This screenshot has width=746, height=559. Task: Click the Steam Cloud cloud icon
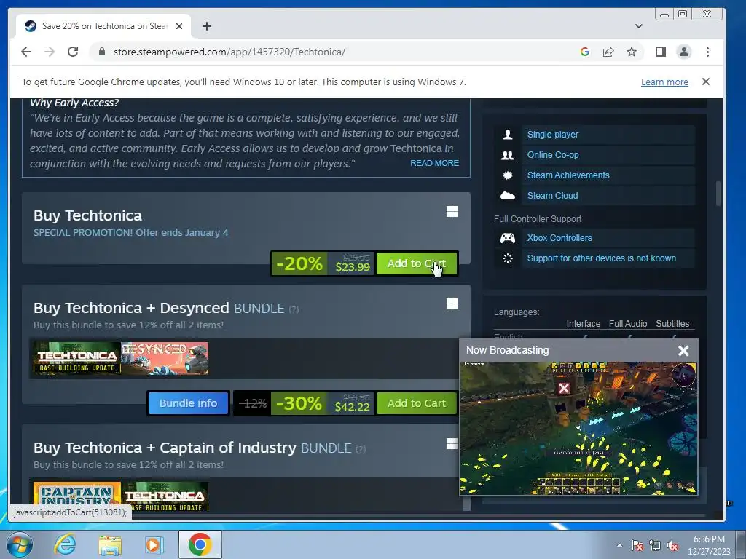point(508,195)
